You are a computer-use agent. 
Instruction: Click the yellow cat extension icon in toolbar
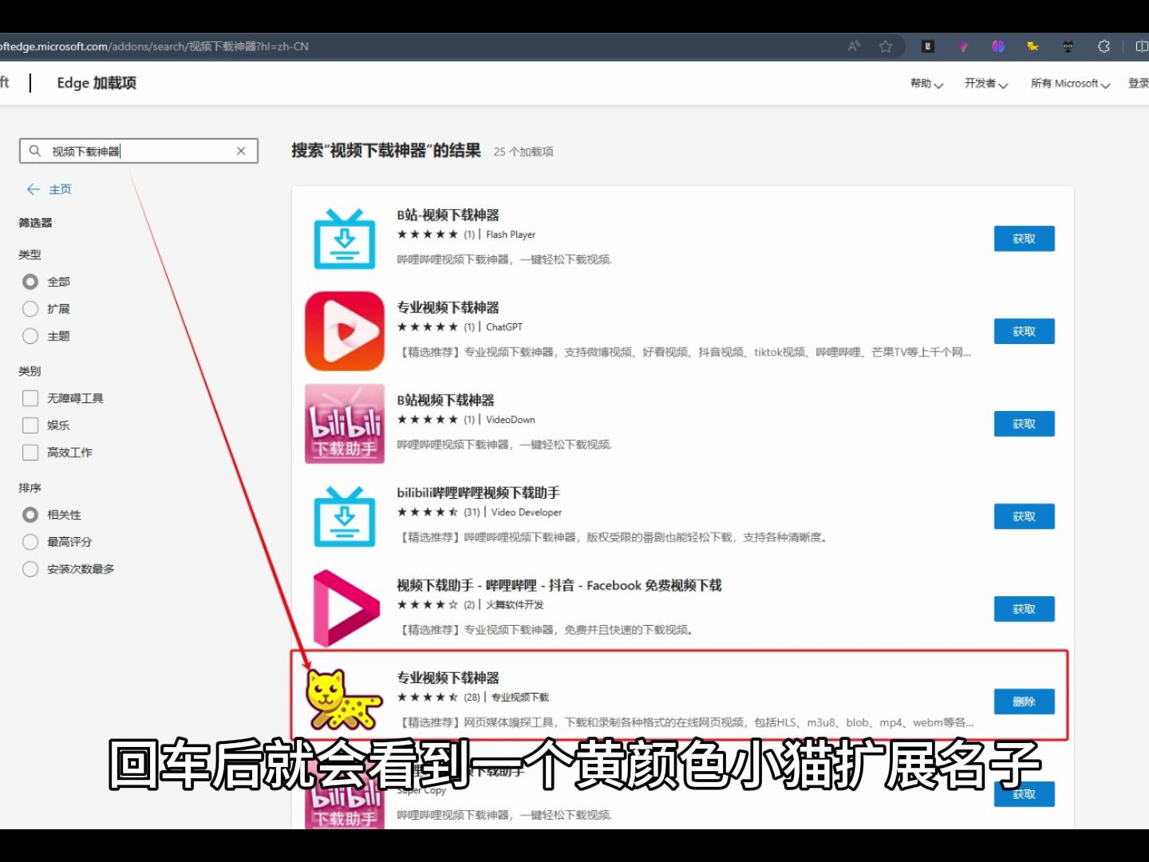coord(1033,46)
